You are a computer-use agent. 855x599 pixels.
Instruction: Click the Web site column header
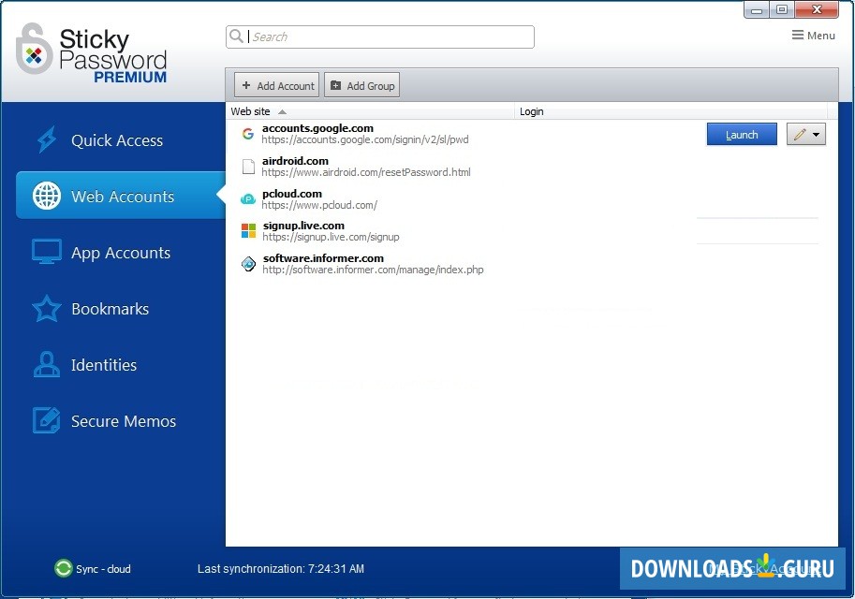point(253,111)
